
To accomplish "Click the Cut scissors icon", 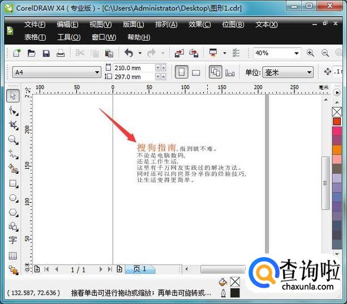I will [x=80, y=53].
